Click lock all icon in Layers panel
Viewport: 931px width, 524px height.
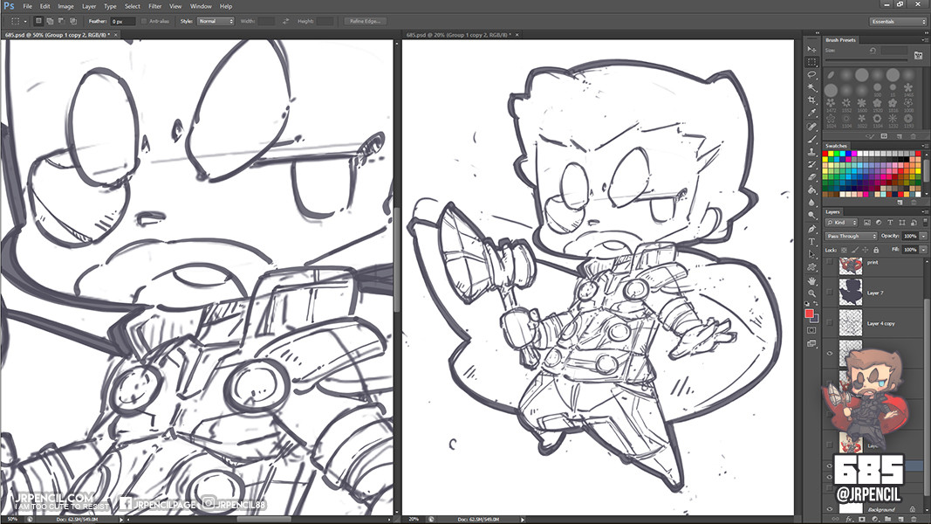[876, 250]
